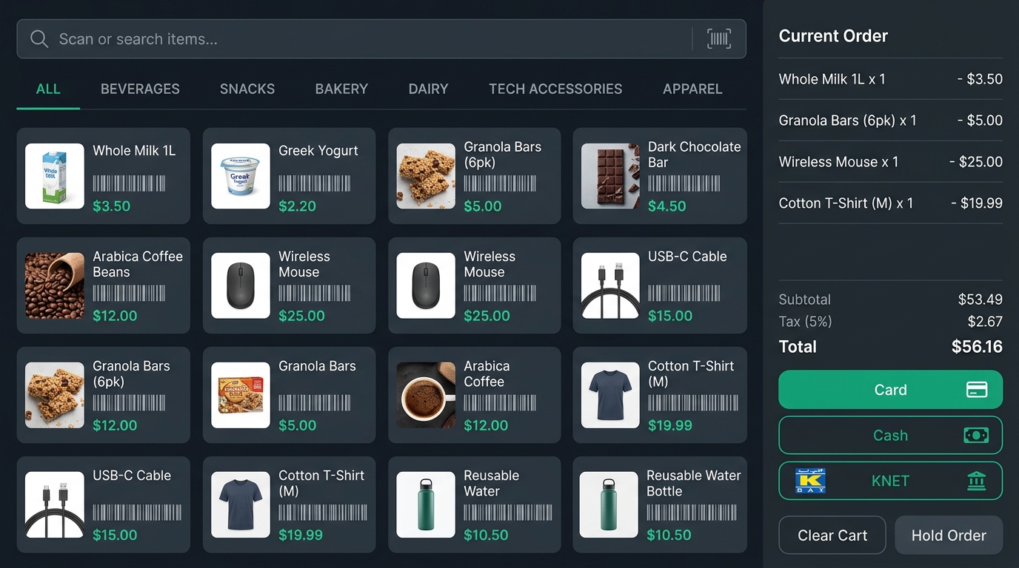1019x568 pixels.
Task: Tap the barcode scanner icon in search bar
Action: click(x=718, y=39)
